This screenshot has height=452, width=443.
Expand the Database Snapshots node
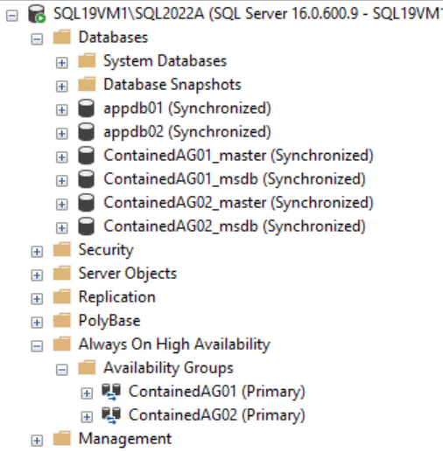tap(62, 86)
